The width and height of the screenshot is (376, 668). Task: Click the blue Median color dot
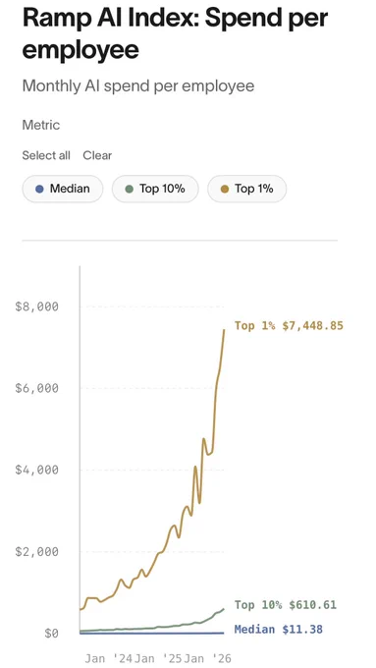pyautogui.click(x=39, y=189)
